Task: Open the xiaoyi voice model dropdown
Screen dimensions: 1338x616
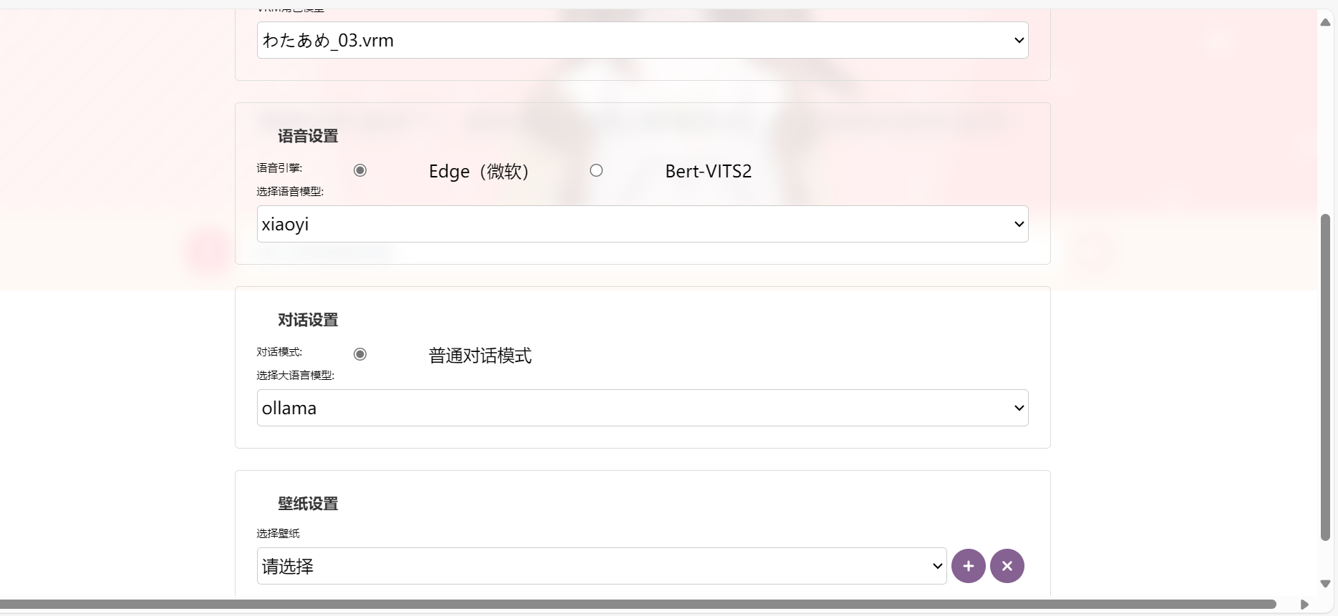Action: tap(642, 224)
